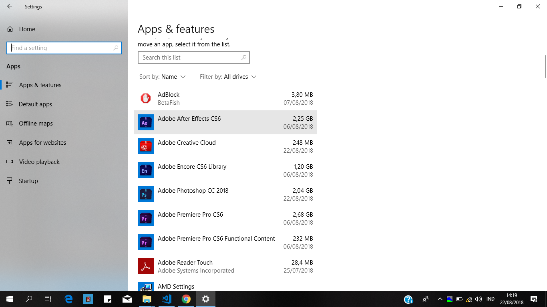Image resolution: width=547 pixels, height=307 pixels.
Task: Open the Sort by Name dropdown
Action: pos(163,77)
